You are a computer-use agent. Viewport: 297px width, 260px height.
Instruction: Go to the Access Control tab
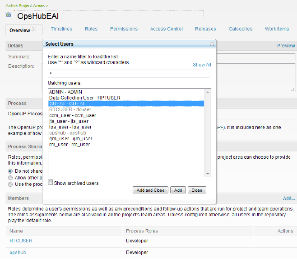pyautogui.click(x=167, y=29)
